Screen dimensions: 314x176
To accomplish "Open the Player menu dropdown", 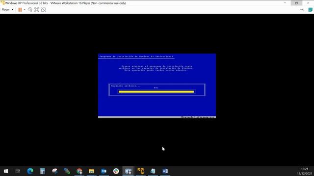I will pyautogui.click(x=8, y=10).
